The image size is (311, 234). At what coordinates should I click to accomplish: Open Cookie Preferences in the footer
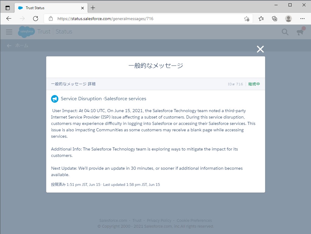[194, 220]
